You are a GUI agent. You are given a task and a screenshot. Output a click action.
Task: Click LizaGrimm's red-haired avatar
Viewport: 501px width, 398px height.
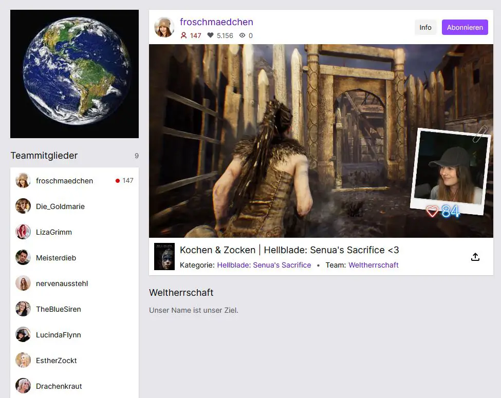click(x=23, y=232)
